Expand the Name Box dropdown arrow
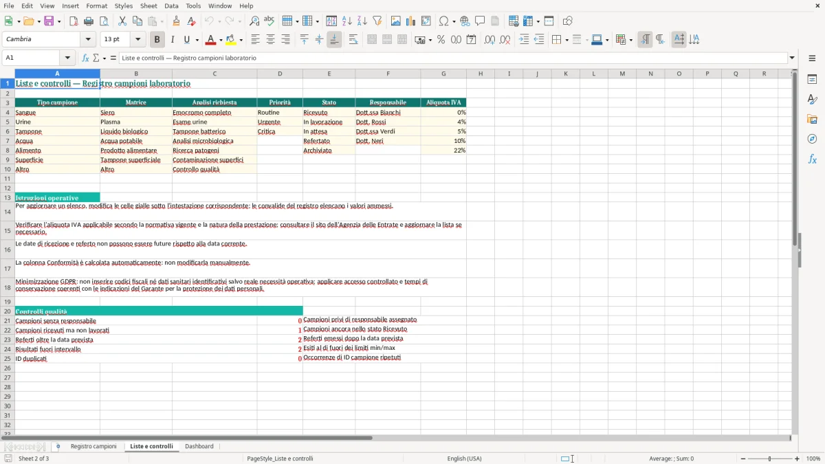The height and width of the screenshot is (464, 825). 67,58
